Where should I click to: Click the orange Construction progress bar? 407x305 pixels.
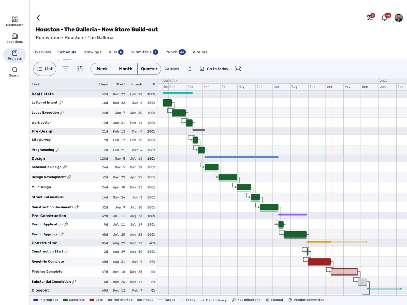click(319, 242)
